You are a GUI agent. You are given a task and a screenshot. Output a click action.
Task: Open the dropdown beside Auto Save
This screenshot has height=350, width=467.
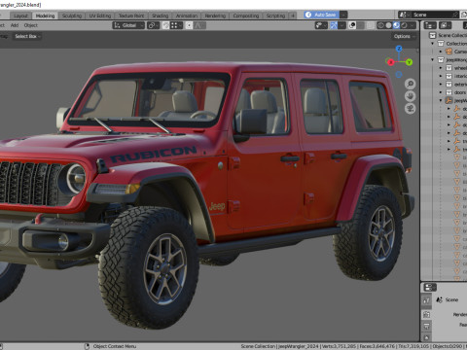(343, 15)
